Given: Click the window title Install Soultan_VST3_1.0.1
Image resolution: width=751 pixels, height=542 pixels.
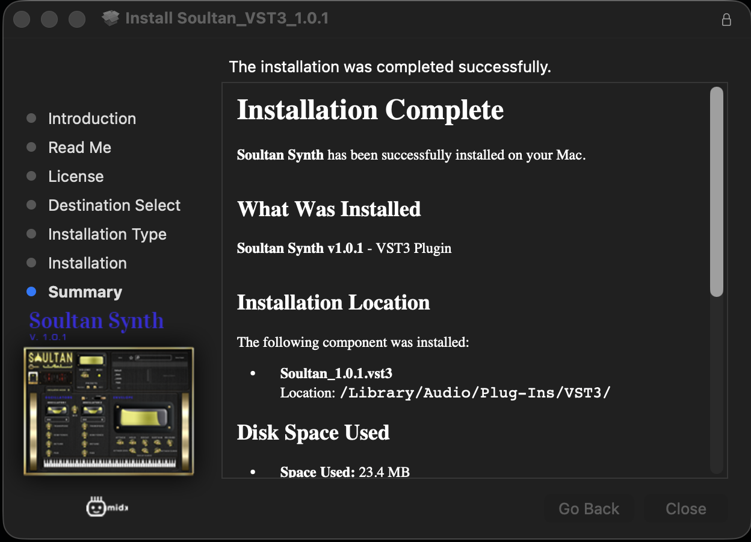Looking at the screenshot, I should pyautogui.click(x=227, y=19).
